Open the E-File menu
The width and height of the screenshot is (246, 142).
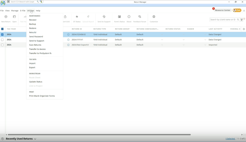coord(23,11)
